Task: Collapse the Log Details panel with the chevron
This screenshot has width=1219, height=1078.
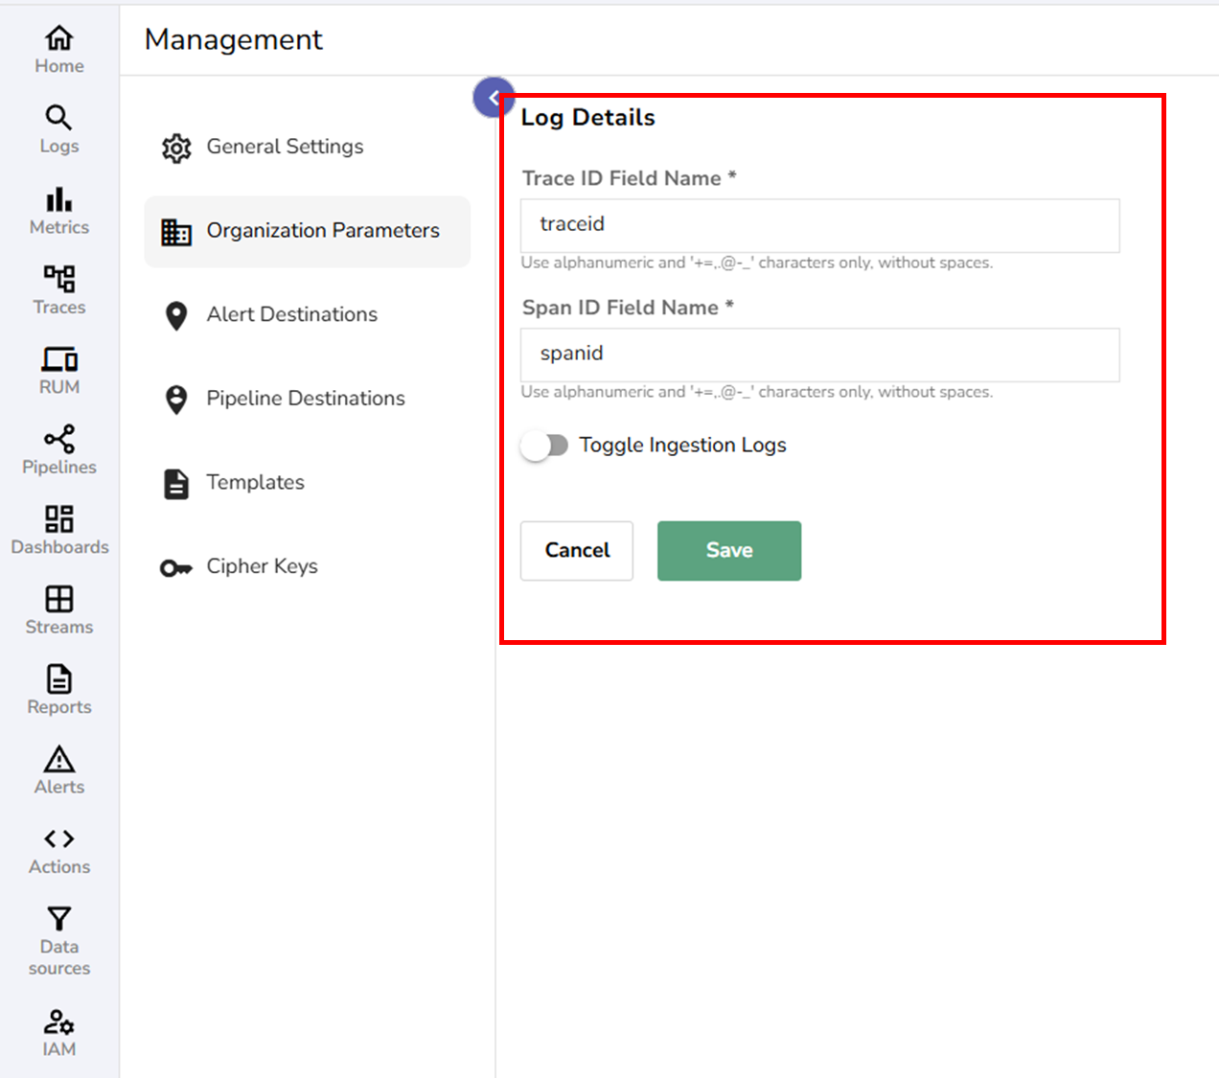Action: [494, 97]
